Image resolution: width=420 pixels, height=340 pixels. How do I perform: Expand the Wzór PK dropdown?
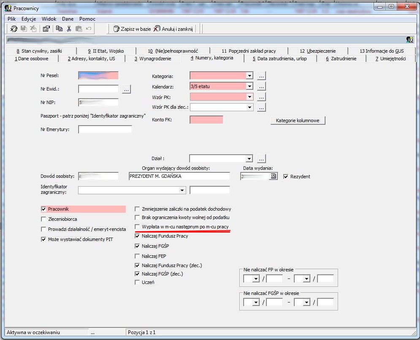click(249, 97)
